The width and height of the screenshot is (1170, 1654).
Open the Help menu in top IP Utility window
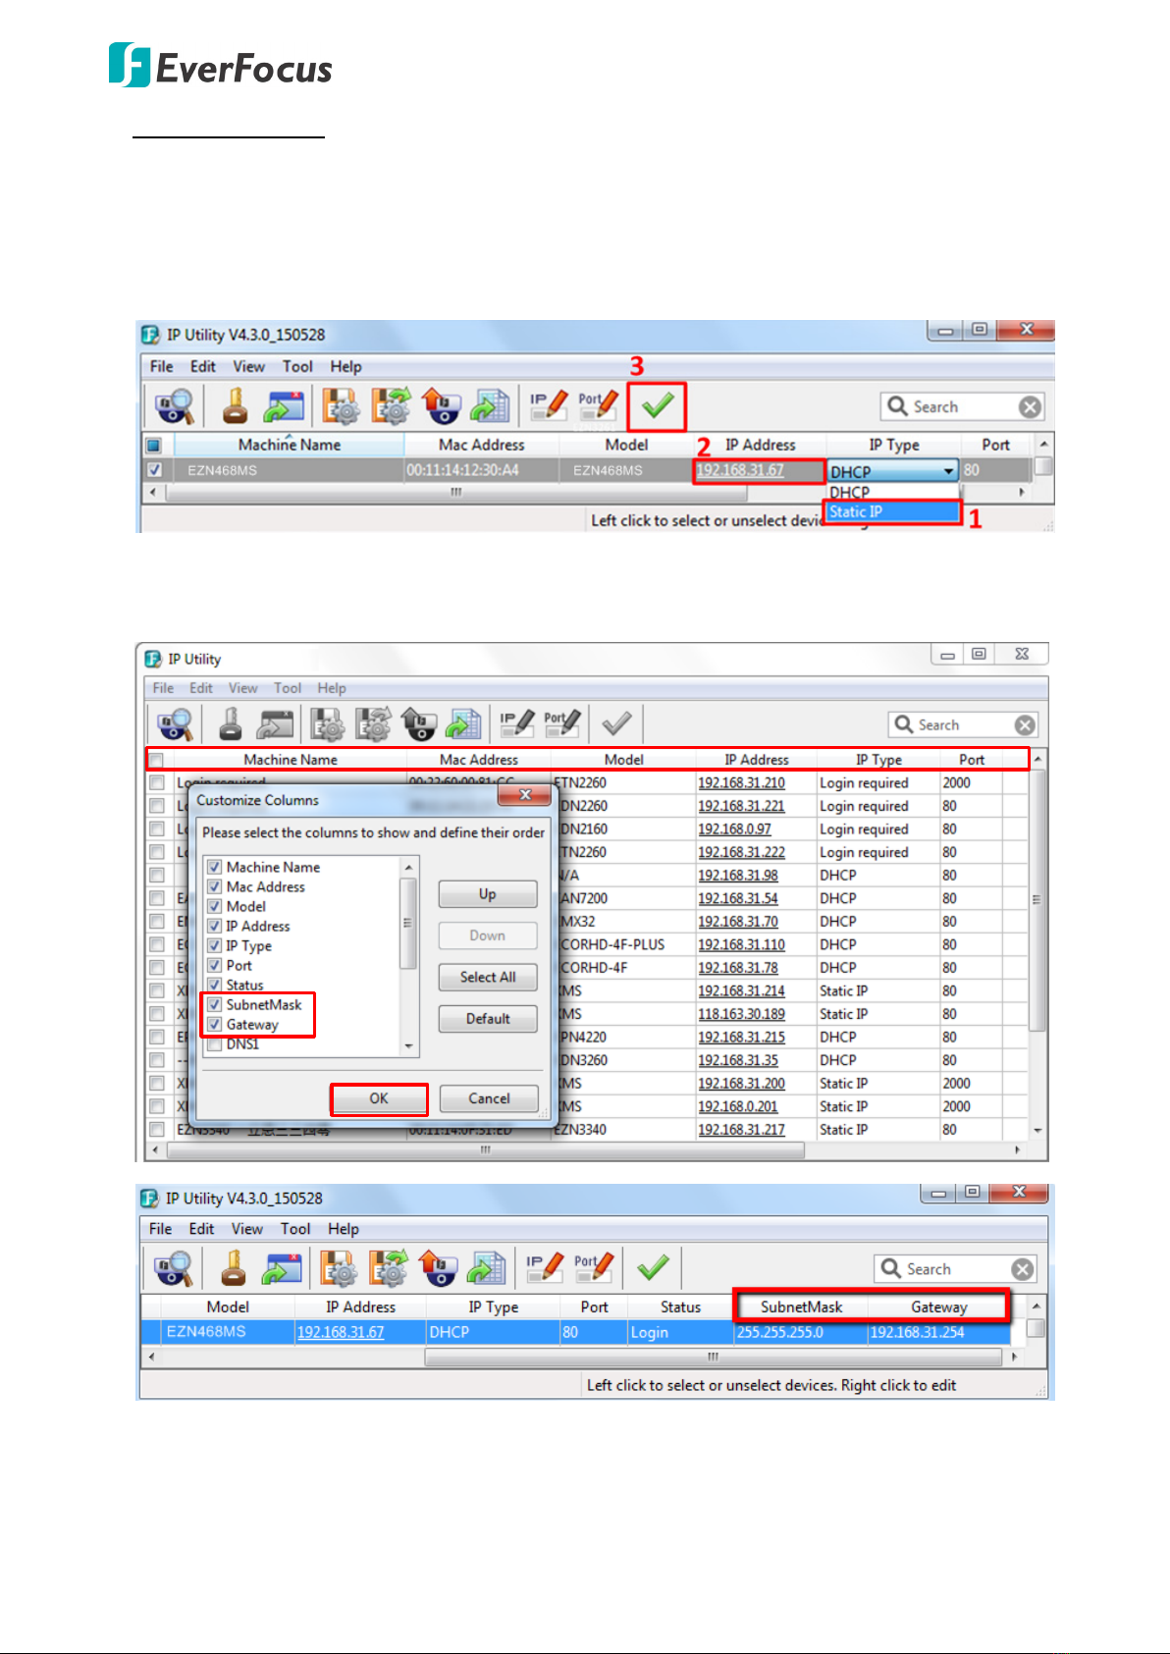tap(346, 366)
